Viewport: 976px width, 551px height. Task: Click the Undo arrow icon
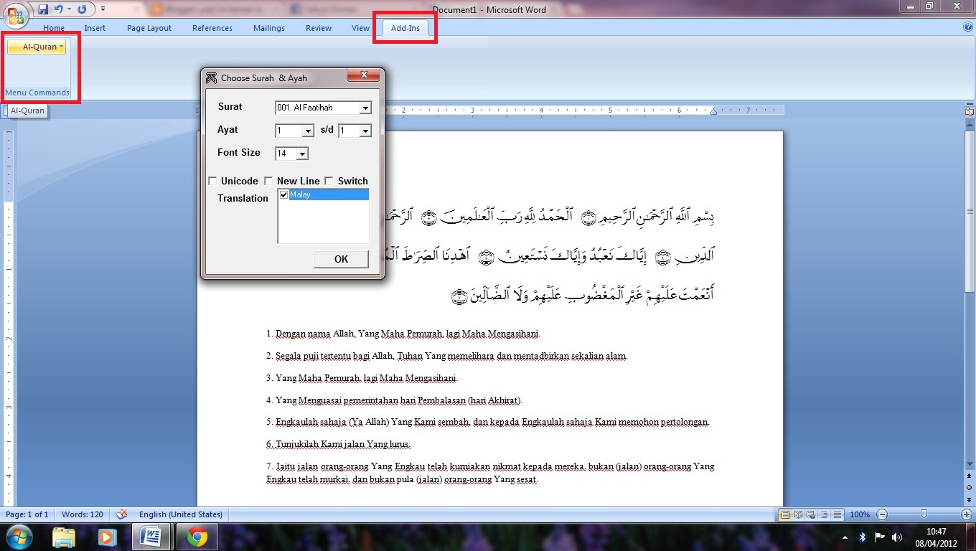click(59, 9)
